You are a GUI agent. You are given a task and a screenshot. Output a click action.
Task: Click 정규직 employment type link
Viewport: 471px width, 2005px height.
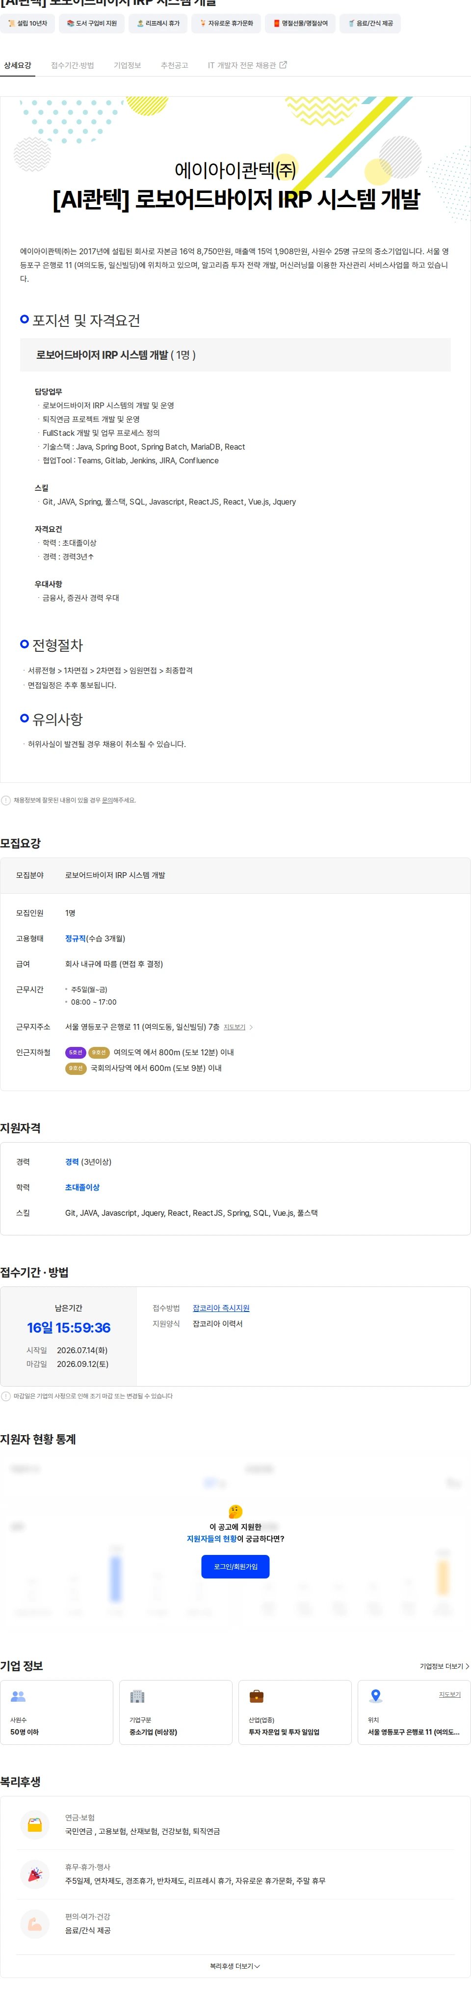click(76, 938)
